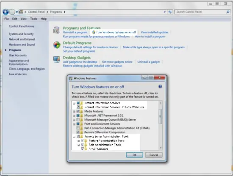Open User Accounts category
Screen dimensions: 233x176
(18, 55)
